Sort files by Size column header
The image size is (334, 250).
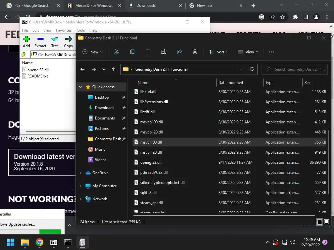pyautogui.click(x=308, y=82)
